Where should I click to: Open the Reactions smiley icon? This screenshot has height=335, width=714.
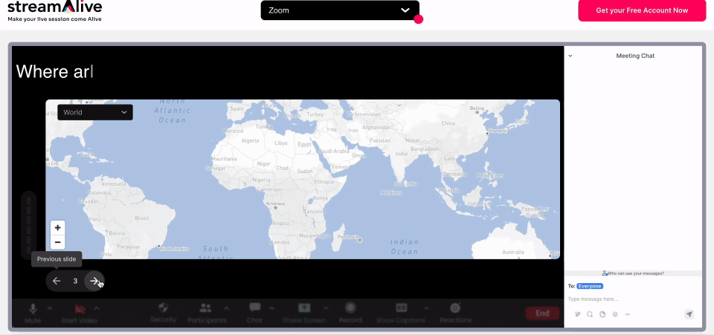click(x=455, y=308)
